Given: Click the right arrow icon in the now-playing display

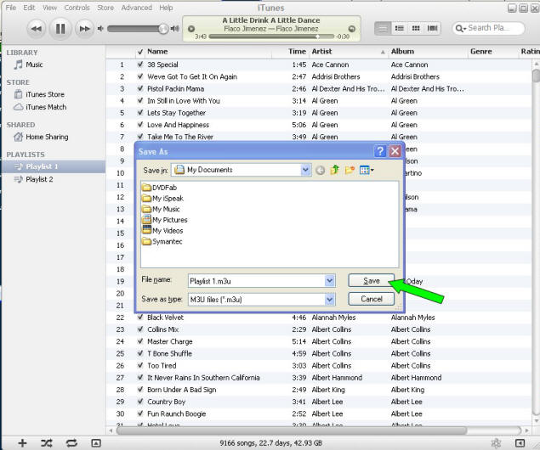Looking at the screenshot, I should [x=352, y=29].
